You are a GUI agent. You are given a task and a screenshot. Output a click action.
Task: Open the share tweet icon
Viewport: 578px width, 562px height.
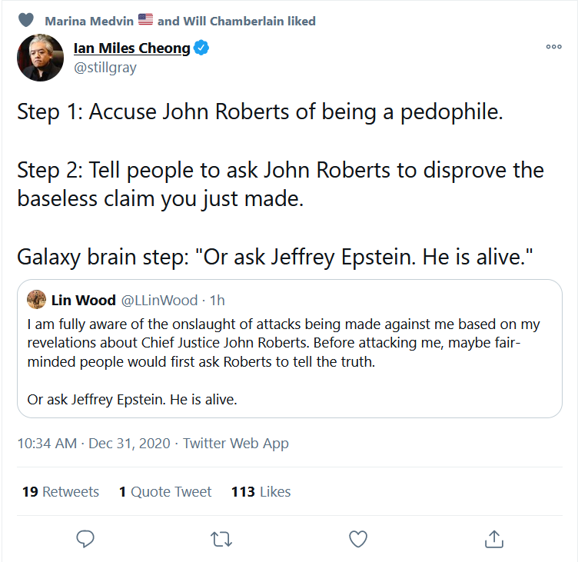click(x=494, y=538)
